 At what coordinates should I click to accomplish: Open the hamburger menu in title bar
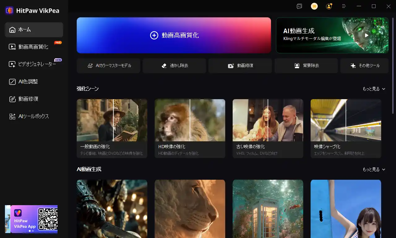pos(344,6)
